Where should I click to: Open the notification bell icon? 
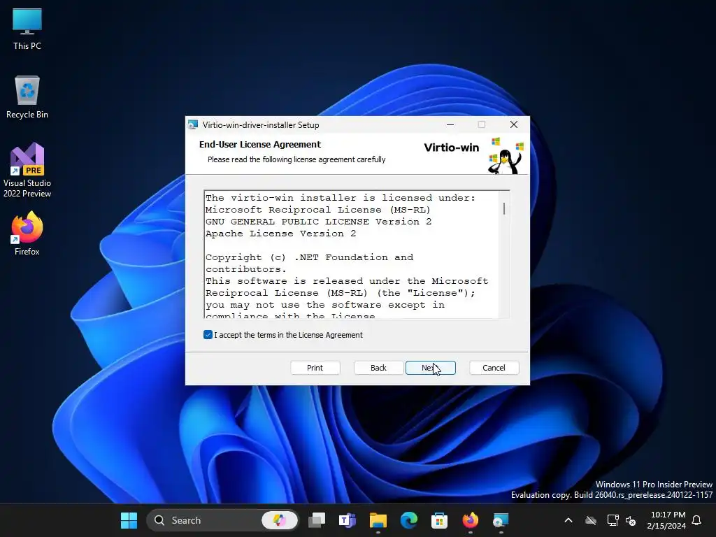[x=697, y=520]
